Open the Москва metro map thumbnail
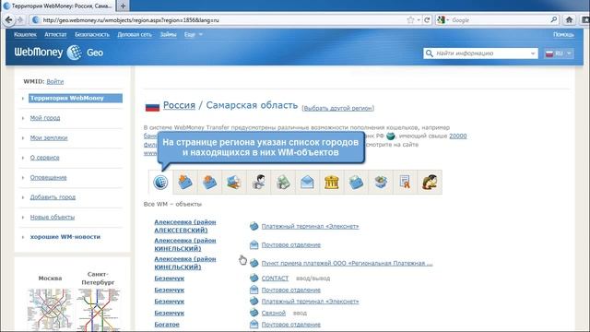 click(x=50, y=310)
